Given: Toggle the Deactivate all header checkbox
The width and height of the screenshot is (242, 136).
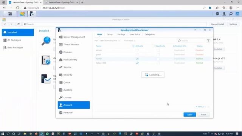Looking at the screenshot, I should [153, 46].
